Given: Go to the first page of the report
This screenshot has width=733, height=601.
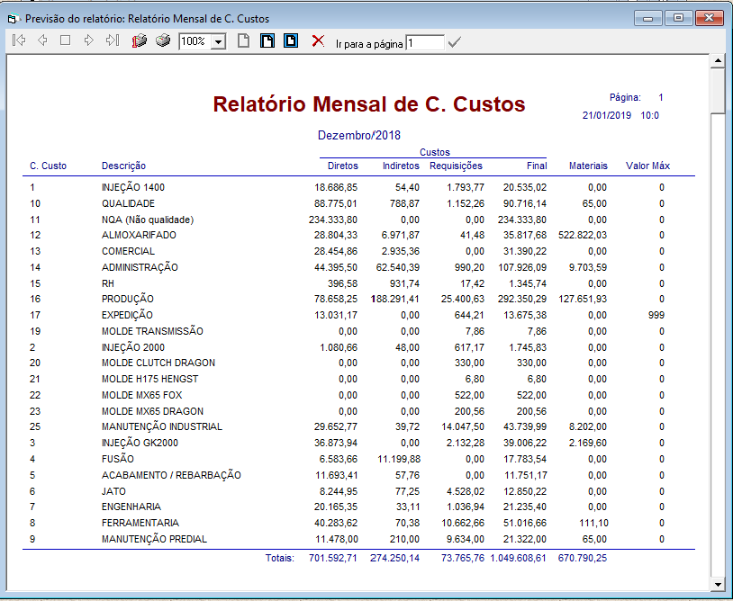Looking at the screenshot, I should [19, 40].
